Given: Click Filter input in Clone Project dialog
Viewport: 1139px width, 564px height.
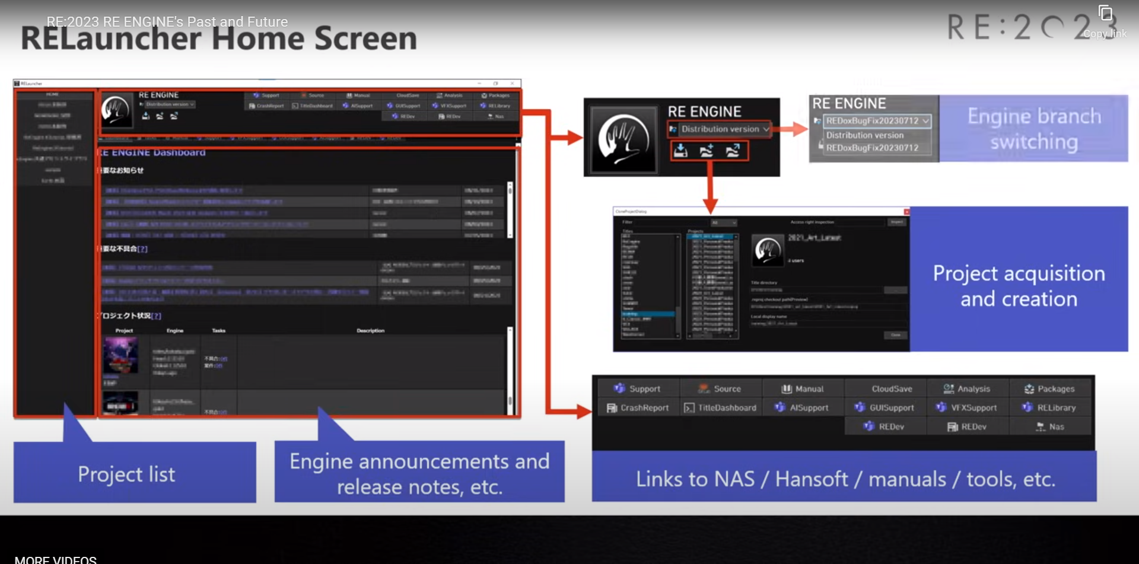Looking at the screenshot, I should (670, 222).
